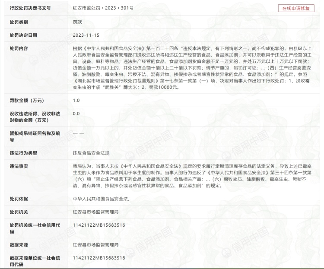Select the fine amount value 1.0
Image resolution: width=324 pixels, height=269 pixels.
click(76, 101)
